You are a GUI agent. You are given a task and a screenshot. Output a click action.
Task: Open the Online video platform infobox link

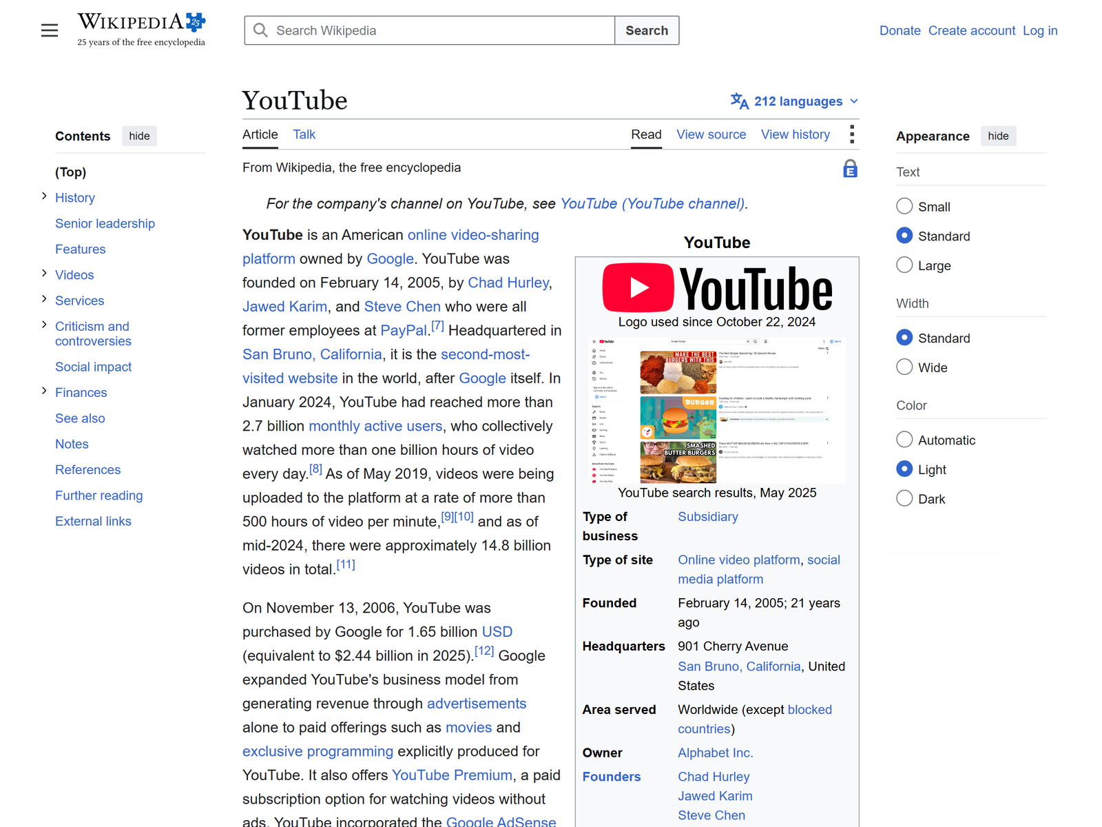coord(739,560)
